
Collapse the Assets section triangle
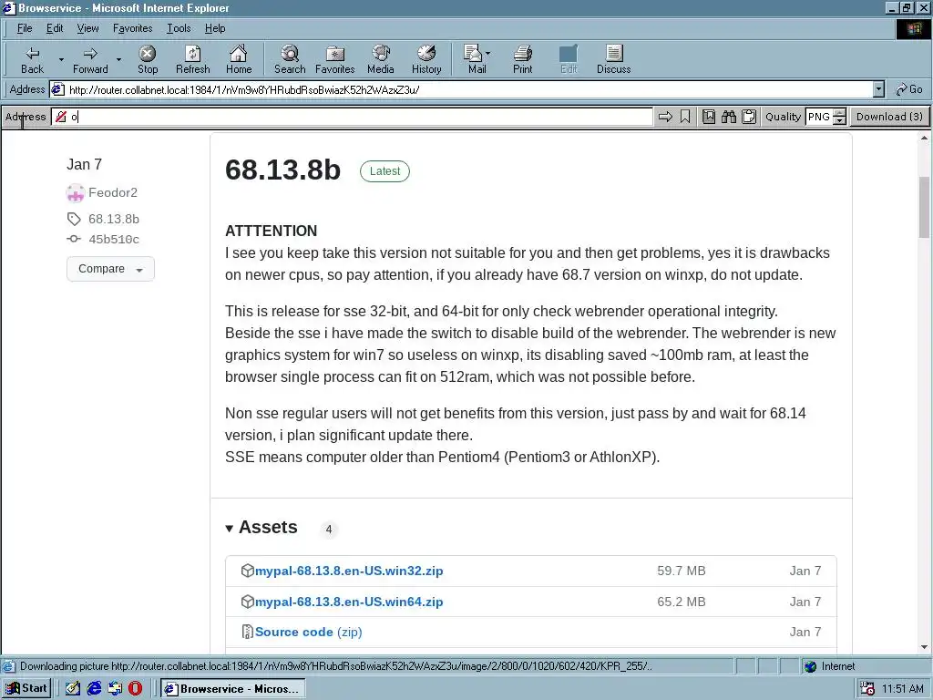click(x=229, y=528)
